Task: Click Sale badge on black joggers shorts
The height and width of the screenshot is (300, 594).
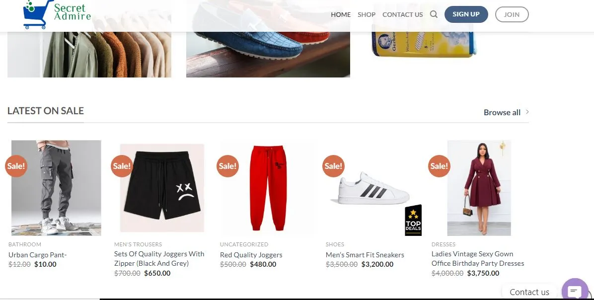Action: [x=122, y=166]
